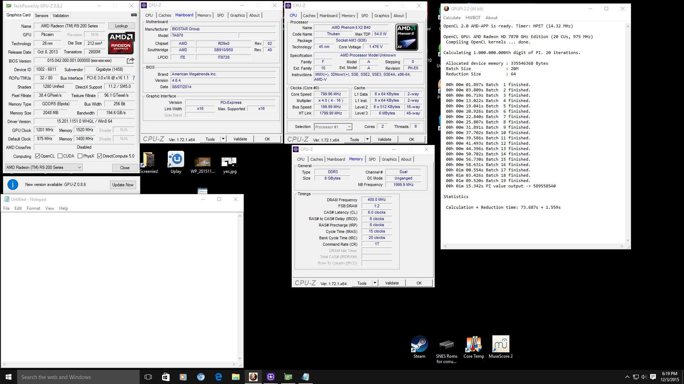Click the Windows Start button
The height and width of the screenshot is (384, 684).
(9, 377)
